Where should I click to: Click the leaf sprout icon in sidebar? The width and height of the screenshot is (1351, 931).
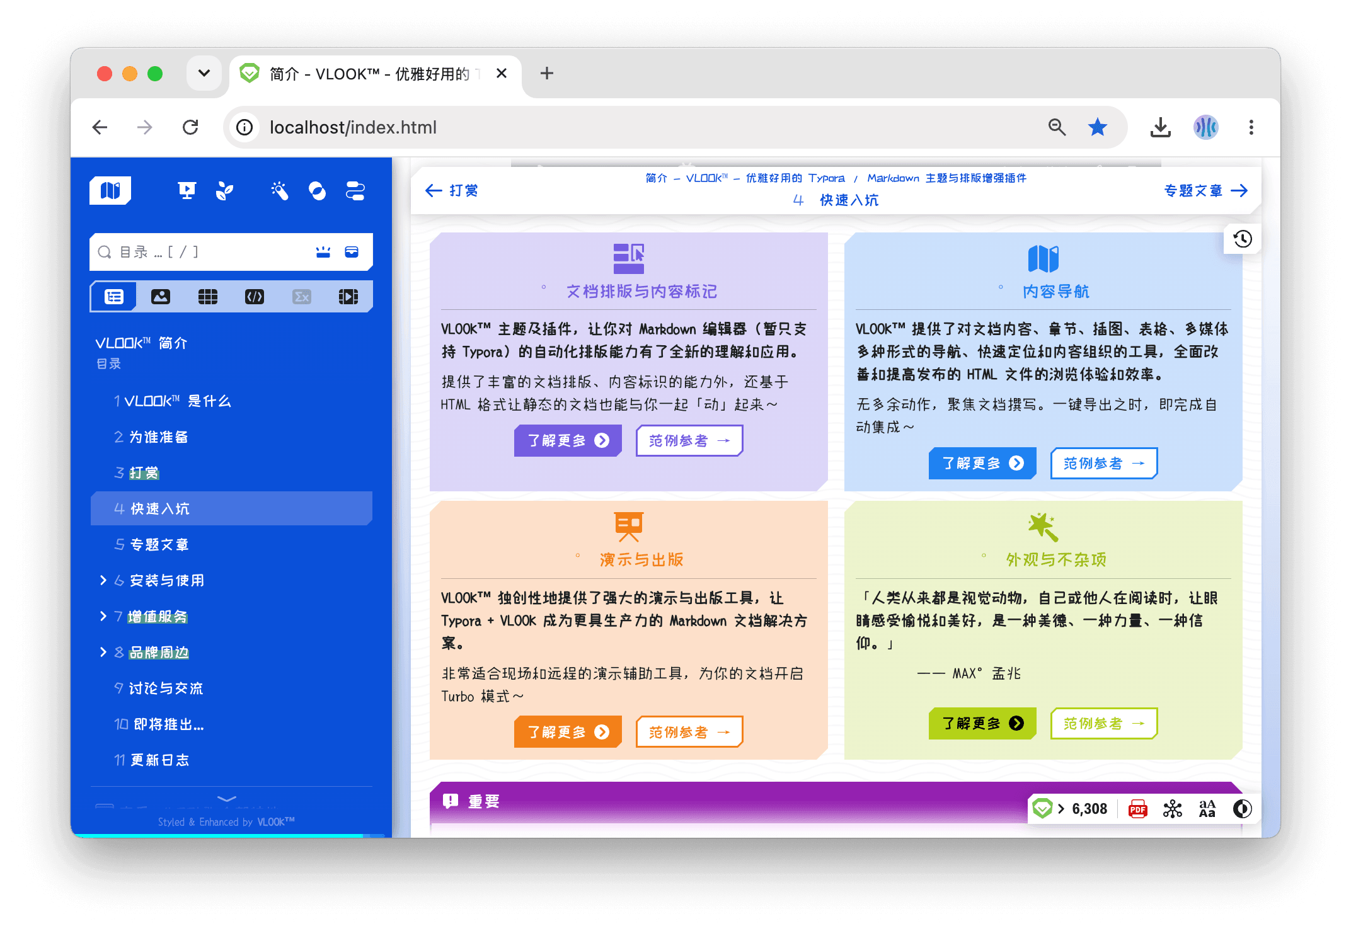click(x=224, y=190)
